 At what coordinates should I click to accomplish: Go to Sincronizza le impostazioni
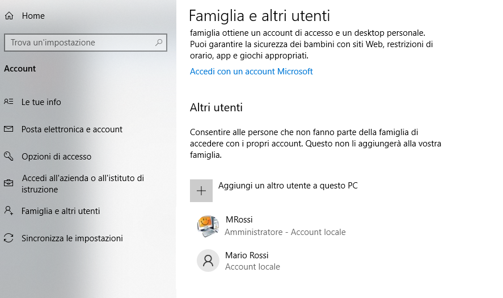pos(72,238)
